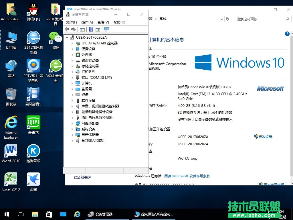Click the Windows Start button on the taskbar
This screenshot has height=220, width=293.
click(x=7, y=214)
